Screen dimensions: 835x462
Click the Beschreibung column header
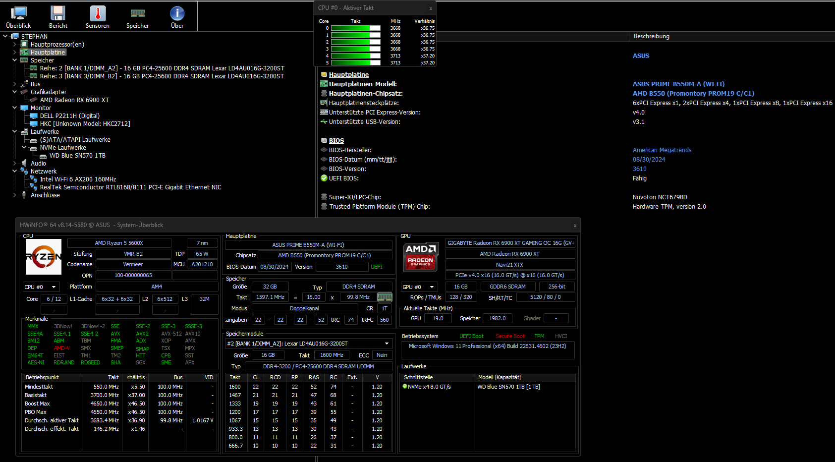[651, 36]
